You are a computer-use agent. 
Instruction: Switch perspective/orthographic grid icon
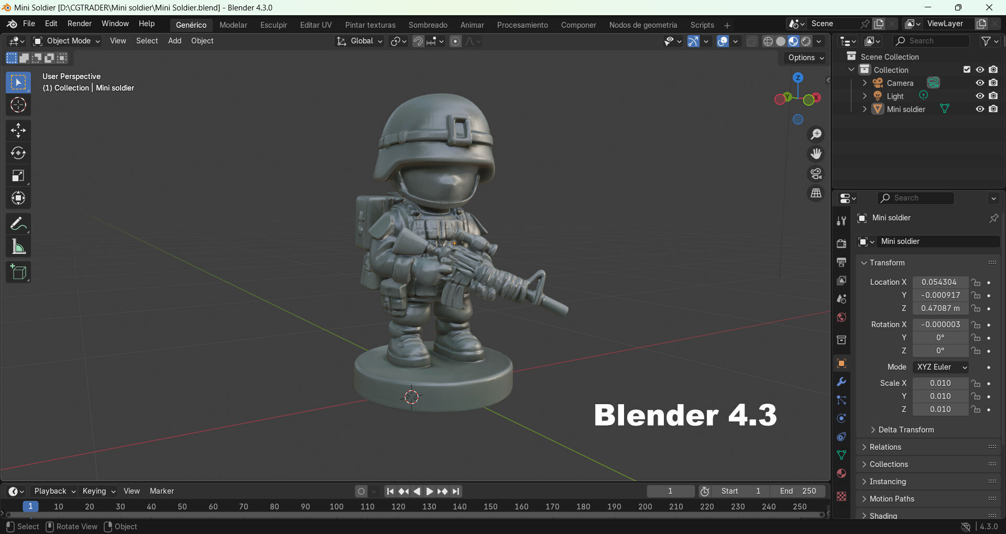tap(816, 193)
